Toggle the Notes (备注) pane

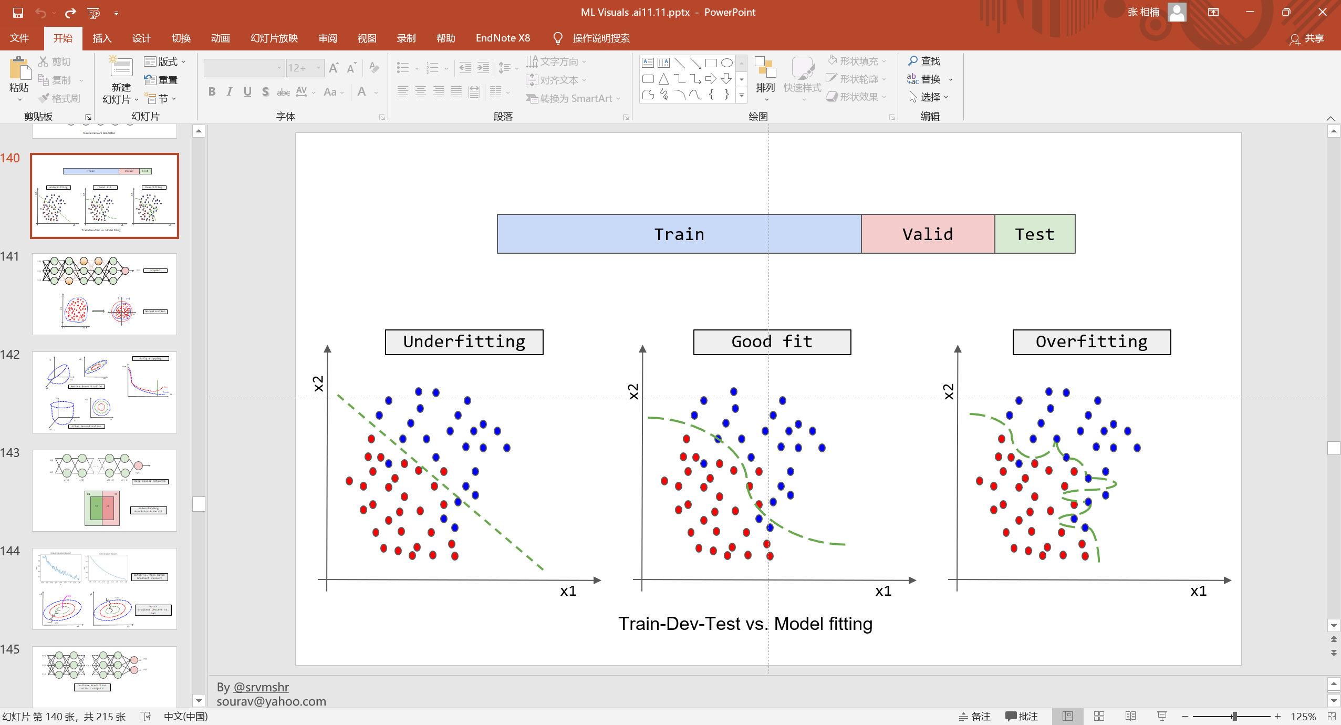975,716
